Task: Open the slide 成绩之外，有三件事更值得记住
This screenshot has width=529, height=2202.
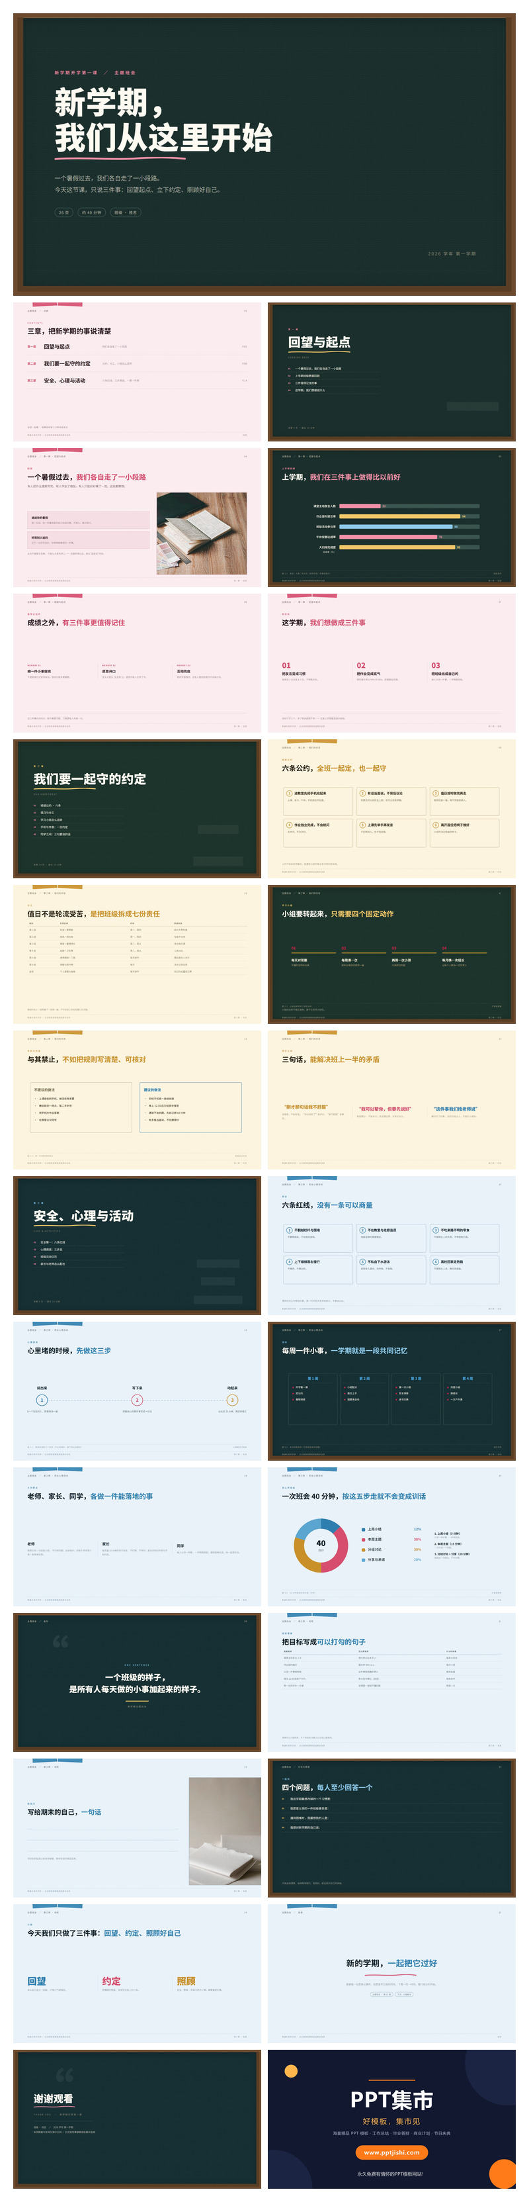Action: [137, 663]
